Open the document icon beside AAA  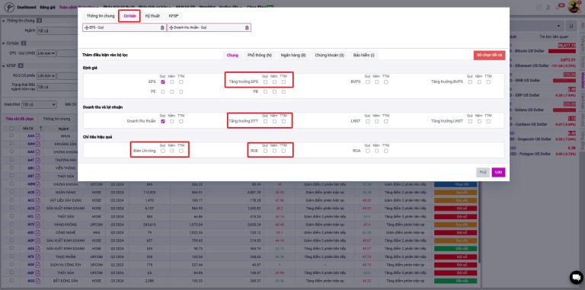coord(38,135)
